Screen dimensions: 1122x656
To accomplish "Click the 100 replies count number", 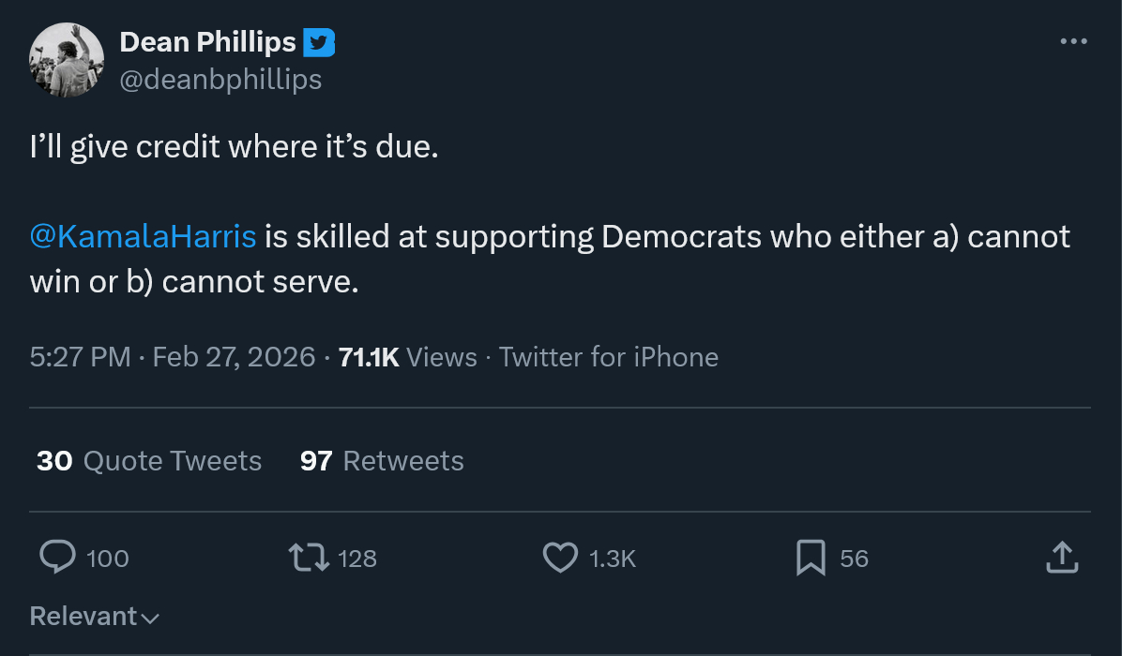I will pos(108,559).
